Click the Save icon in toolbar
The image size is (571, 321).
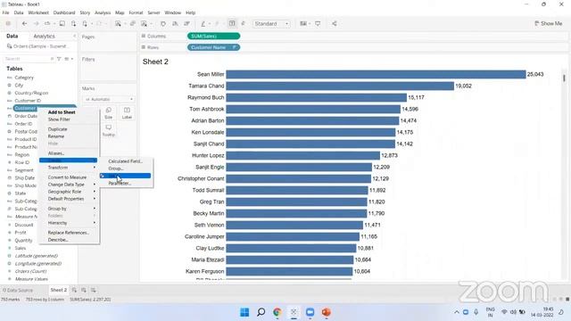click(x=62, y=24)
